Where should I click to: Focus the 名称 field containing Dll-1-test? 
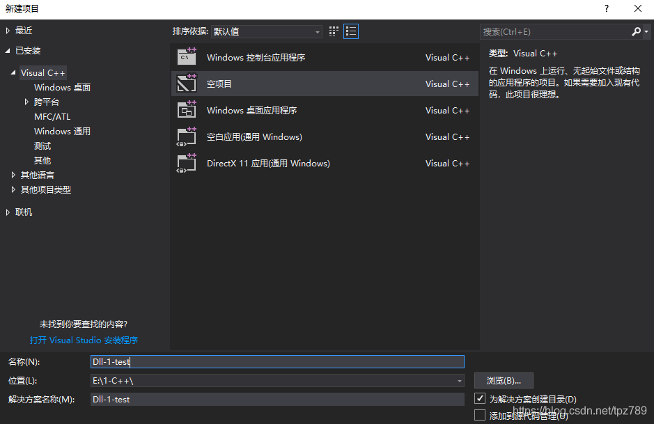pos(277,361)
